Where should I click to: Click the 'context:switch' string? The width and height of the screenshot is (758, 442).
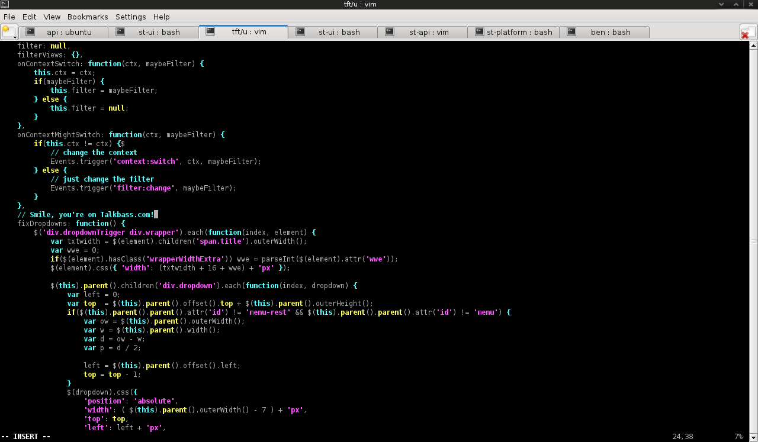coord(146,161)
